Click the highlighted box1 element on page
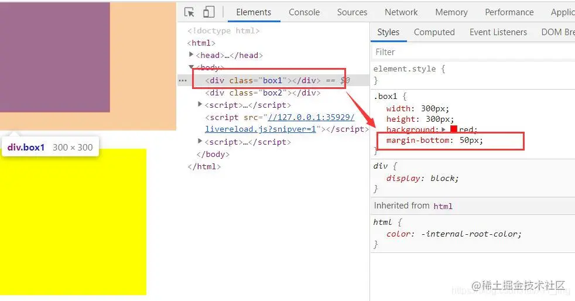 [x=55, y=57]
